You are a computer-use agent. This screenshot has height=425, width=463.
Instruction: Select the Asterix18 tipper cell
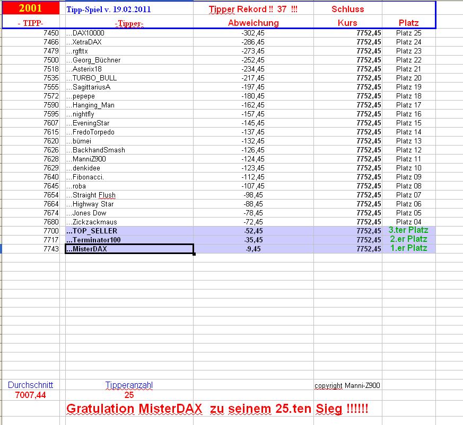pos(129,69)
